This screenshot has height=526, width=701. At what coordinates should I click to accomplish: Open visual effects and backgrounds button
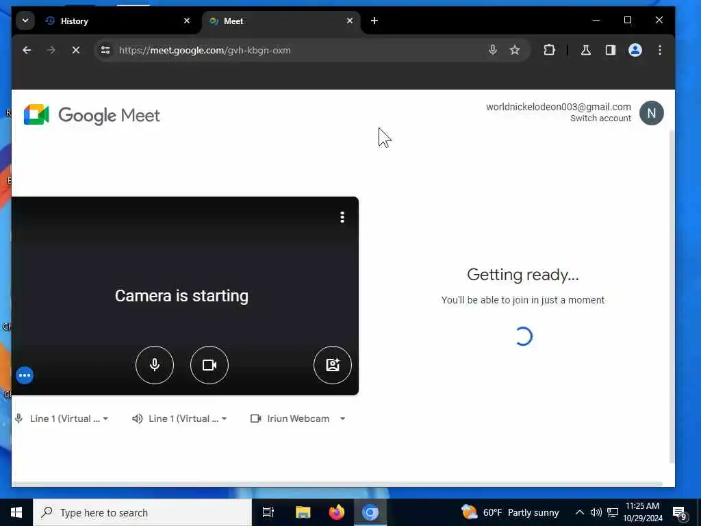(333, 365)
